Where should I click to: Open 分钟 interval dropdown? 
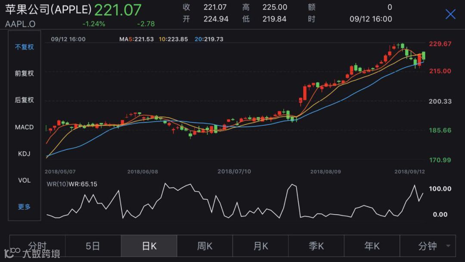pos(428,246)
